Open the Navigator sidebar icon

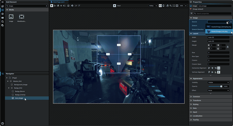click(x=3, y=74)
